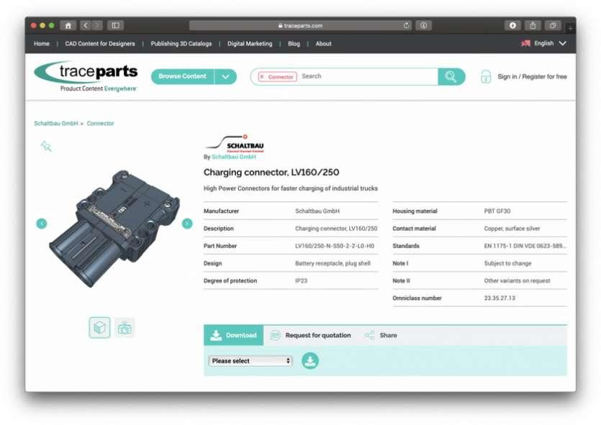
Task: Click the Charging connector, LV160/250 title
Action: pyautogui.click(x=271, y=173)
